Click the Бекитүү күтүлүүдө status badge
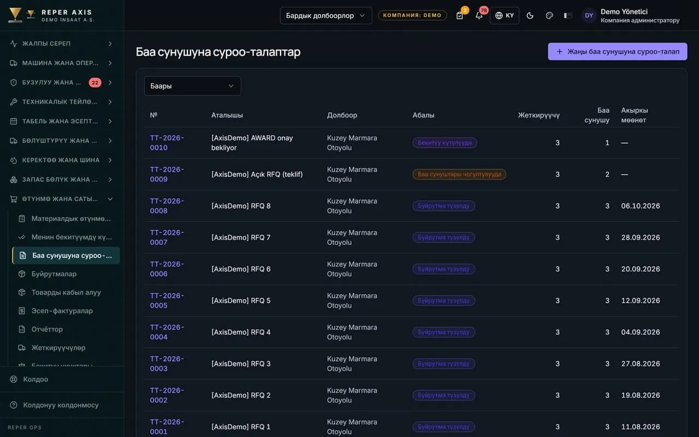Screen dimensions: 699x437 point(445,143)
